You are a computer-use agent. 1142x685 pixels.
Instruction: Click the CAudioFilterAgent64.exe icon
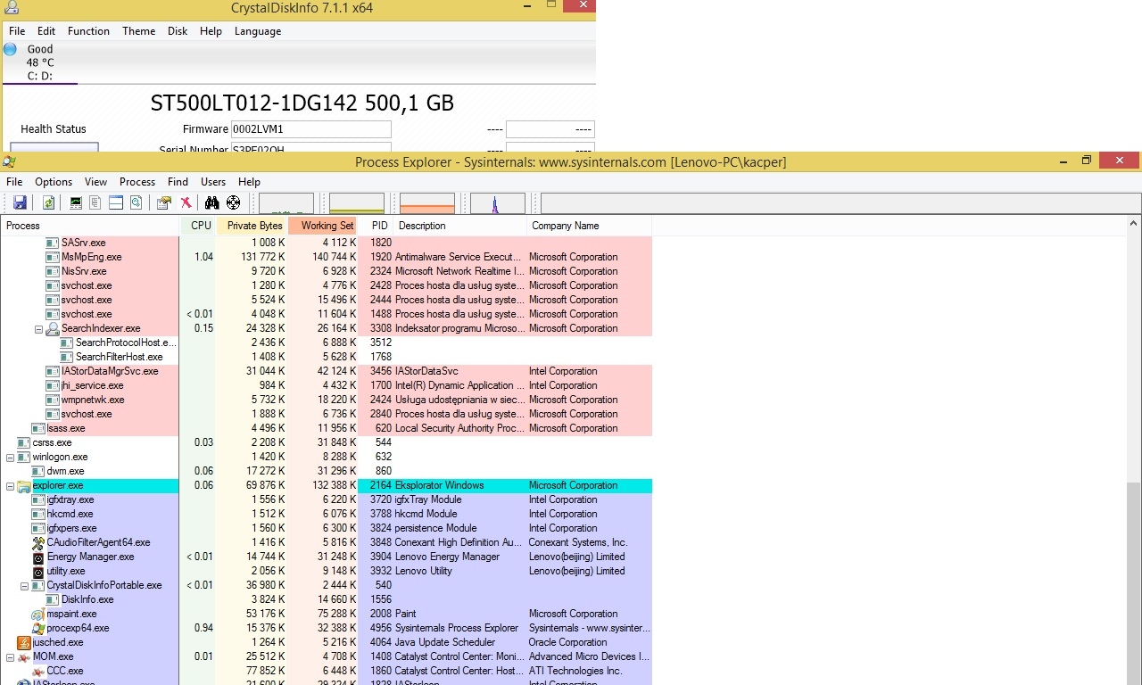pos(38,542)
